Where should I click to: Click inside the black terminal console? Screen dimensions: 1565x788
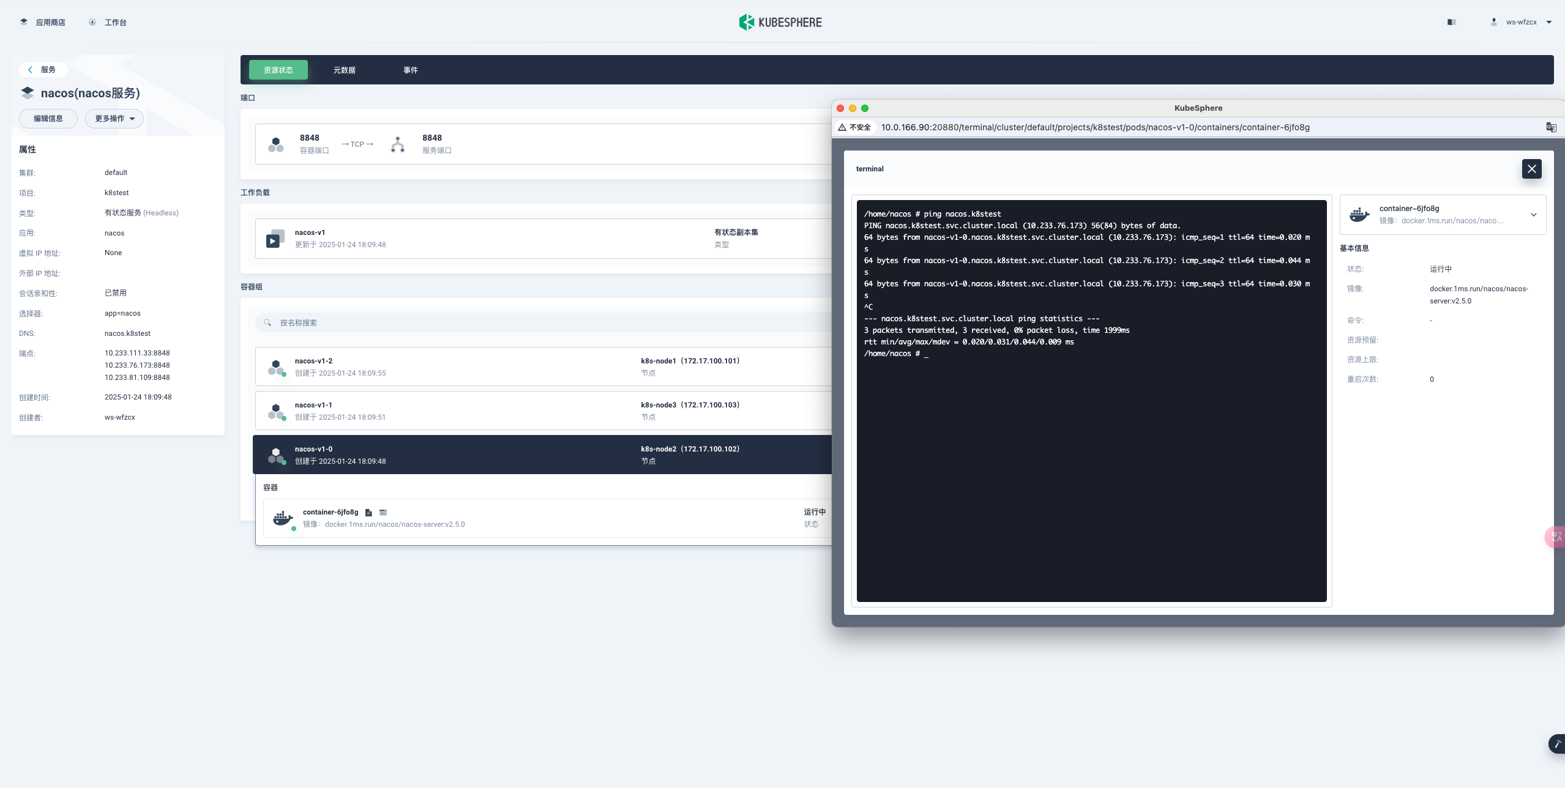pyautogui.click(x=1092, y=401)
